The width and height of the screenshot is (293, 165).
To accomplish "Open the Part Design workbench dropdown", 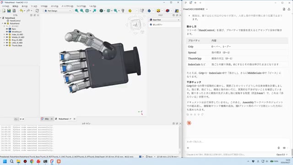I will tap(58, 11).
